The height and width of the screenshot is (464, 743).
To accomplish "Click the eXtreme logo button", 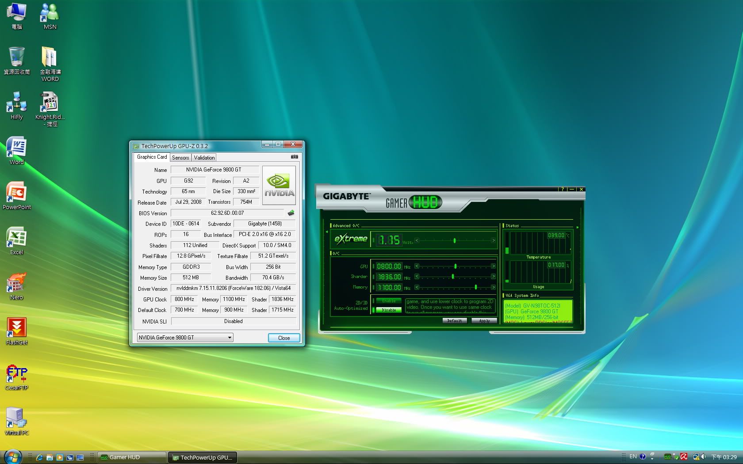I will (x=351, y=239).
